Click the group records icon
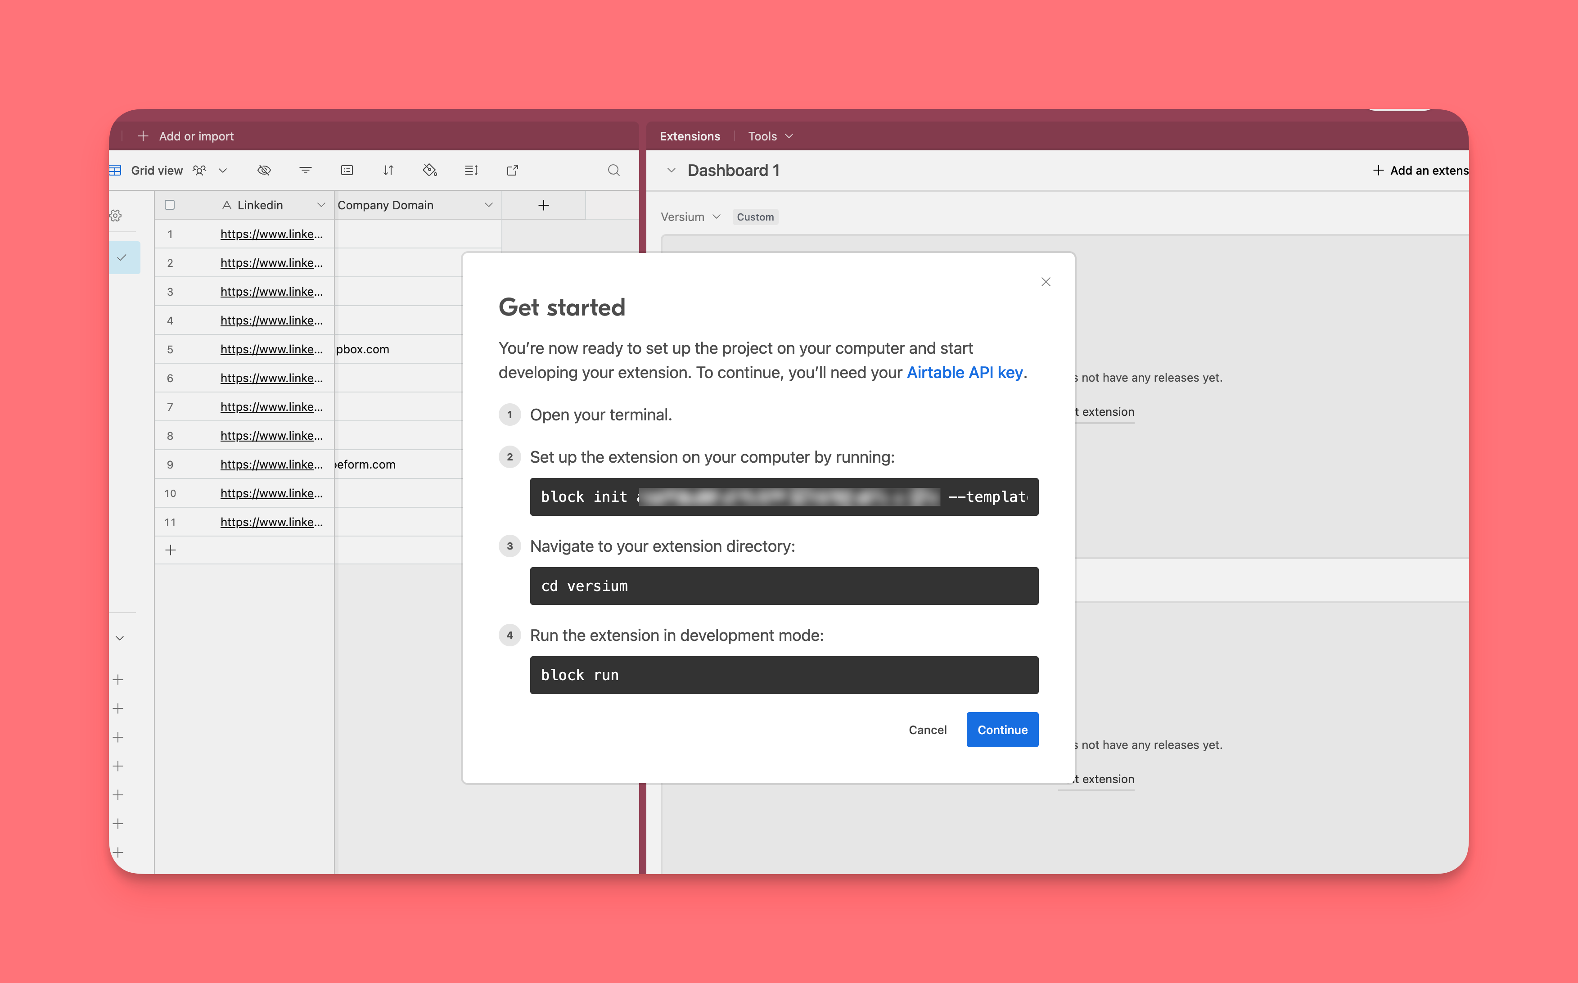Screen dimensions: 1578x983 (347, 170)
